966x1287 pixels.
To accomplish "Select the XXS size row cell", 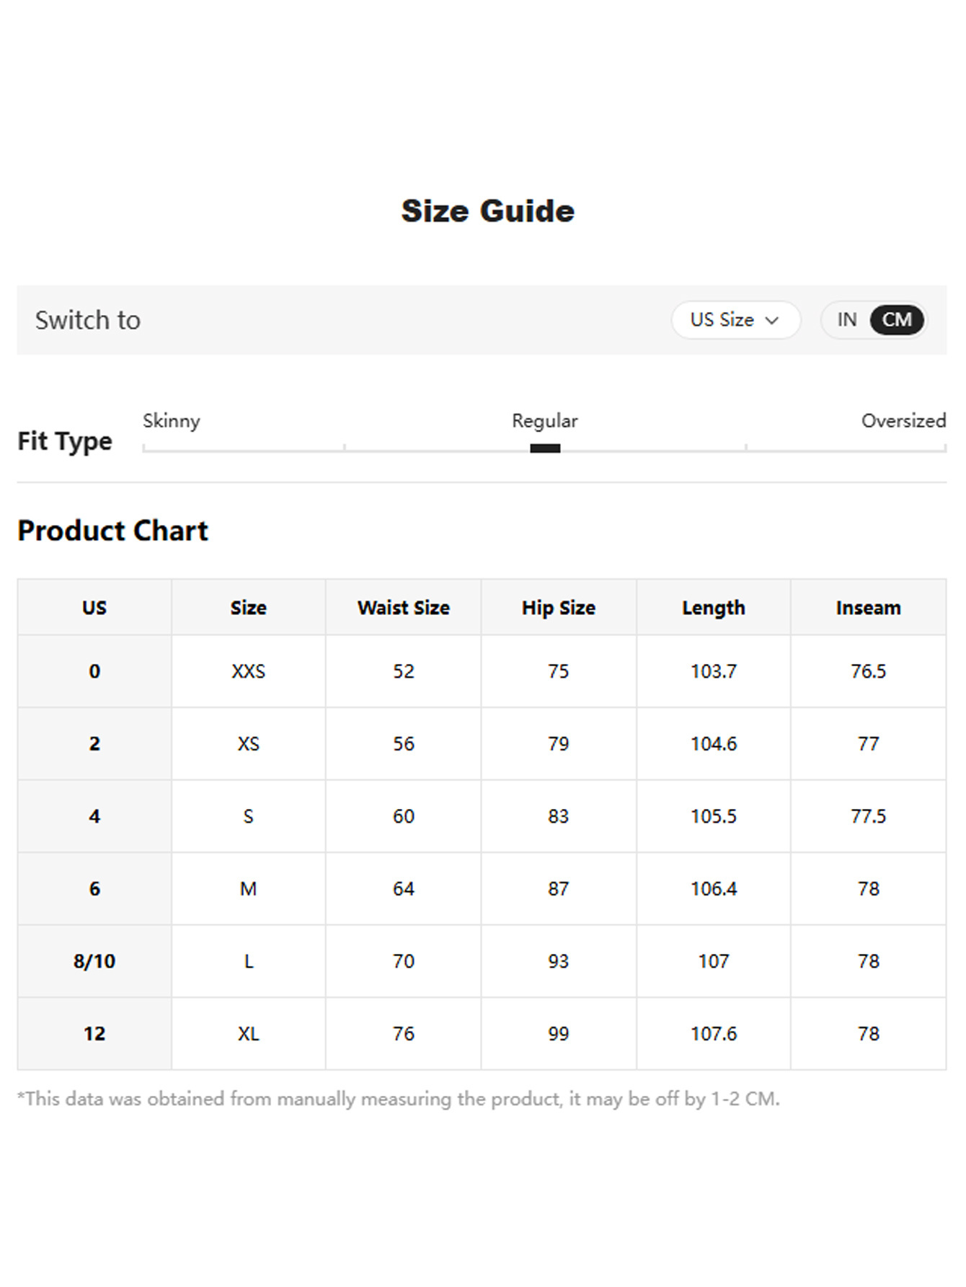I will point(249,671).
